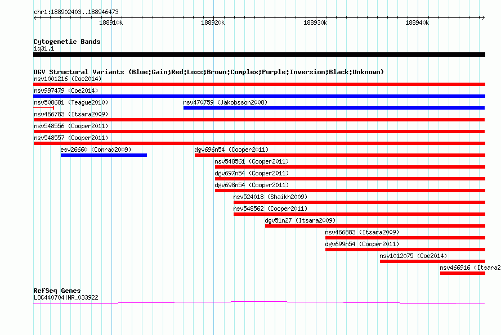Click the 188910k ruler label
This screenshot has height=335, width=501.
(x=111, y=22)
